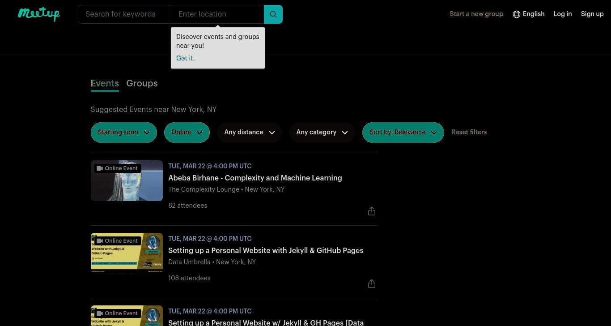Open Abeba Birhane - Complexity and Machine Learning
The width and height of the screenshot is (611, 326).
point(255,178)
